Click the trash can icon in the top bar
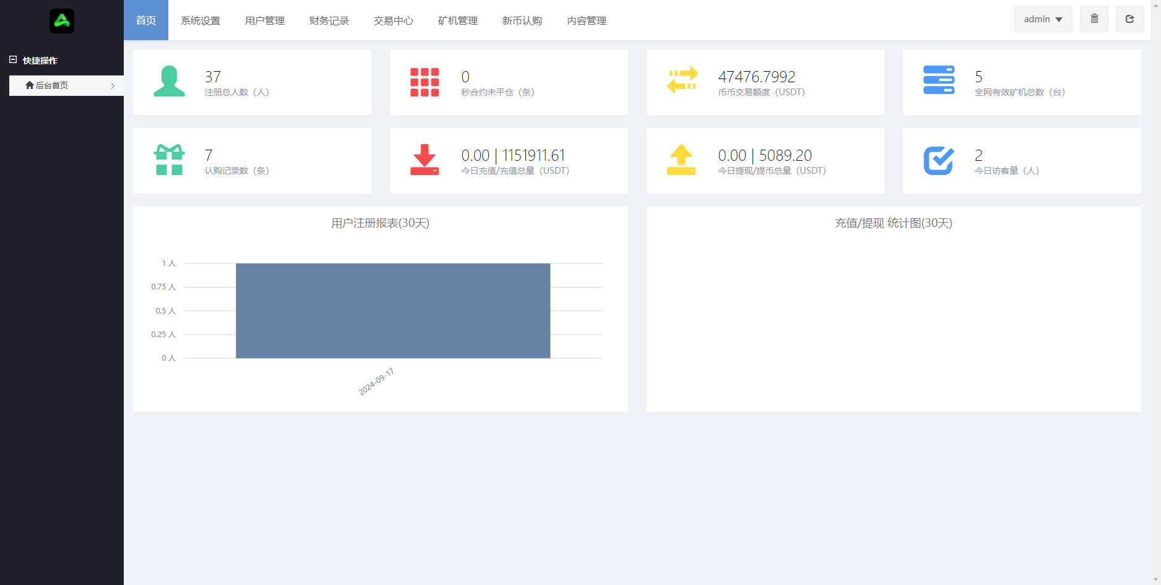Screen dimensions: 1161x585 pos(1094,19)
